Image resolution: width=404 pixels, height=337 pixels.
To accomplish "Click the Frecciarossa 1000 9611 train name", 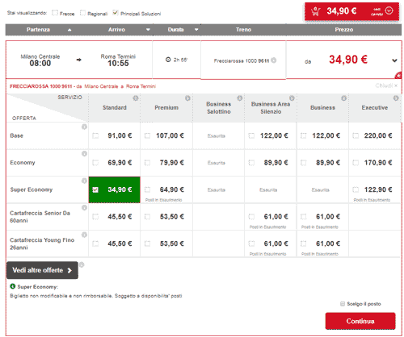I will tap(242, 61).
